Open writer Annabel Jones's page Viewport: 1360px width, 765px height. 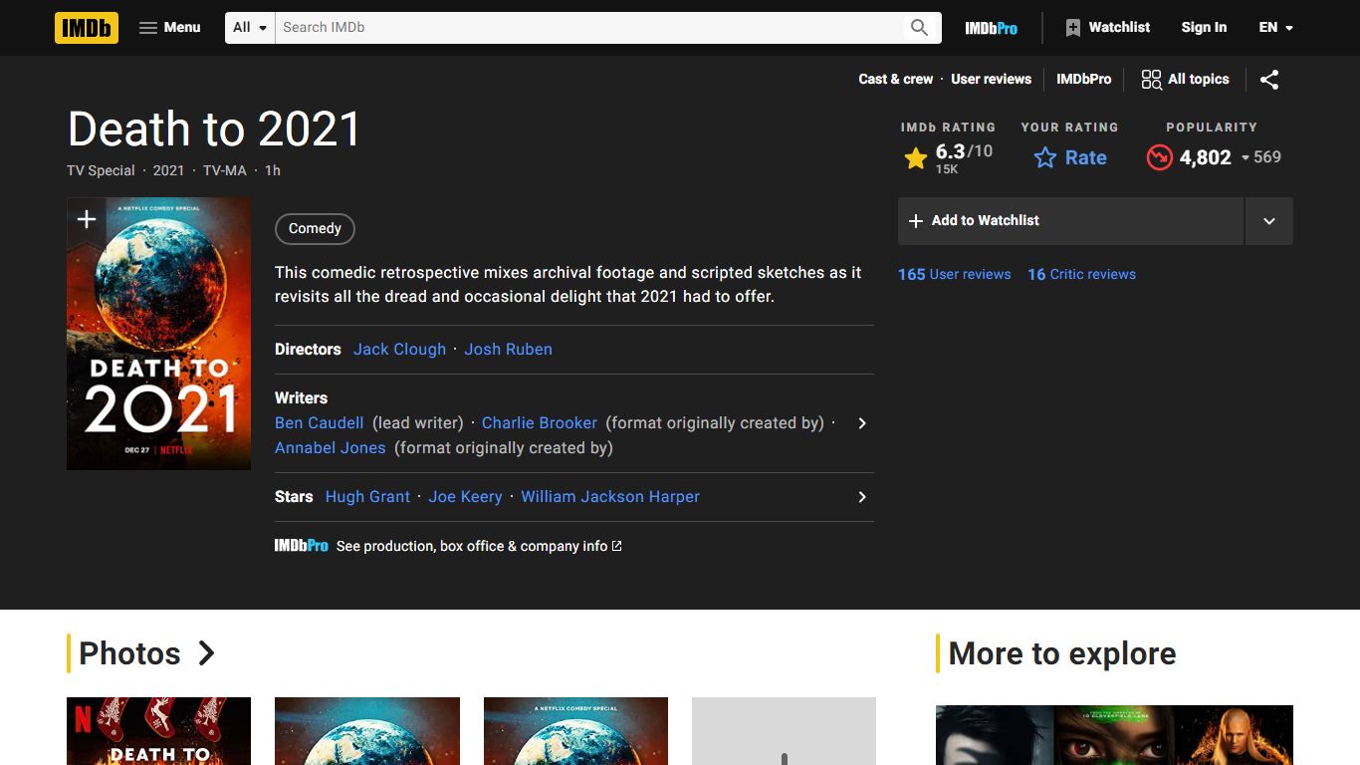(x=331, y=448)
